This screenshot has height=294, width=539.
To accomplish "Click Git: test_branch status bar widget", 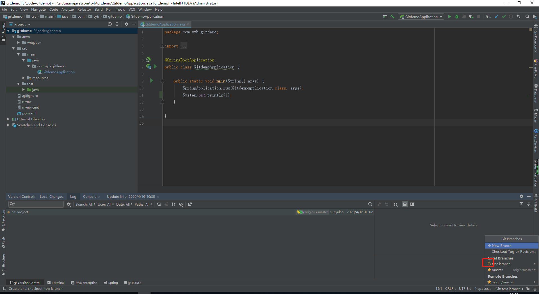I will [x=509, y=289].
